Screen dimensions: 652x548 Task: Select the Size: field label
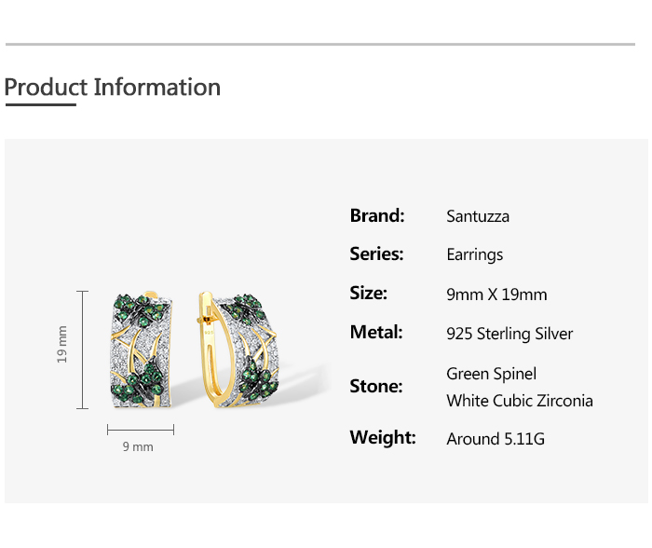[x=368, y=294]
